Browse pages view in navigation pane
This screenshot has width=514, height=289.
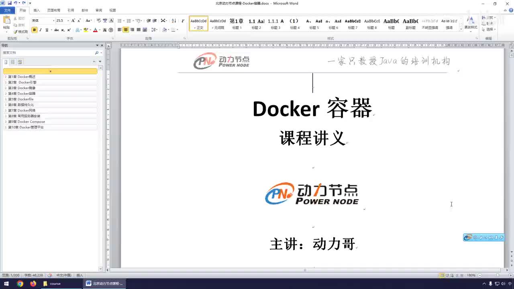(x=13, y=62)
